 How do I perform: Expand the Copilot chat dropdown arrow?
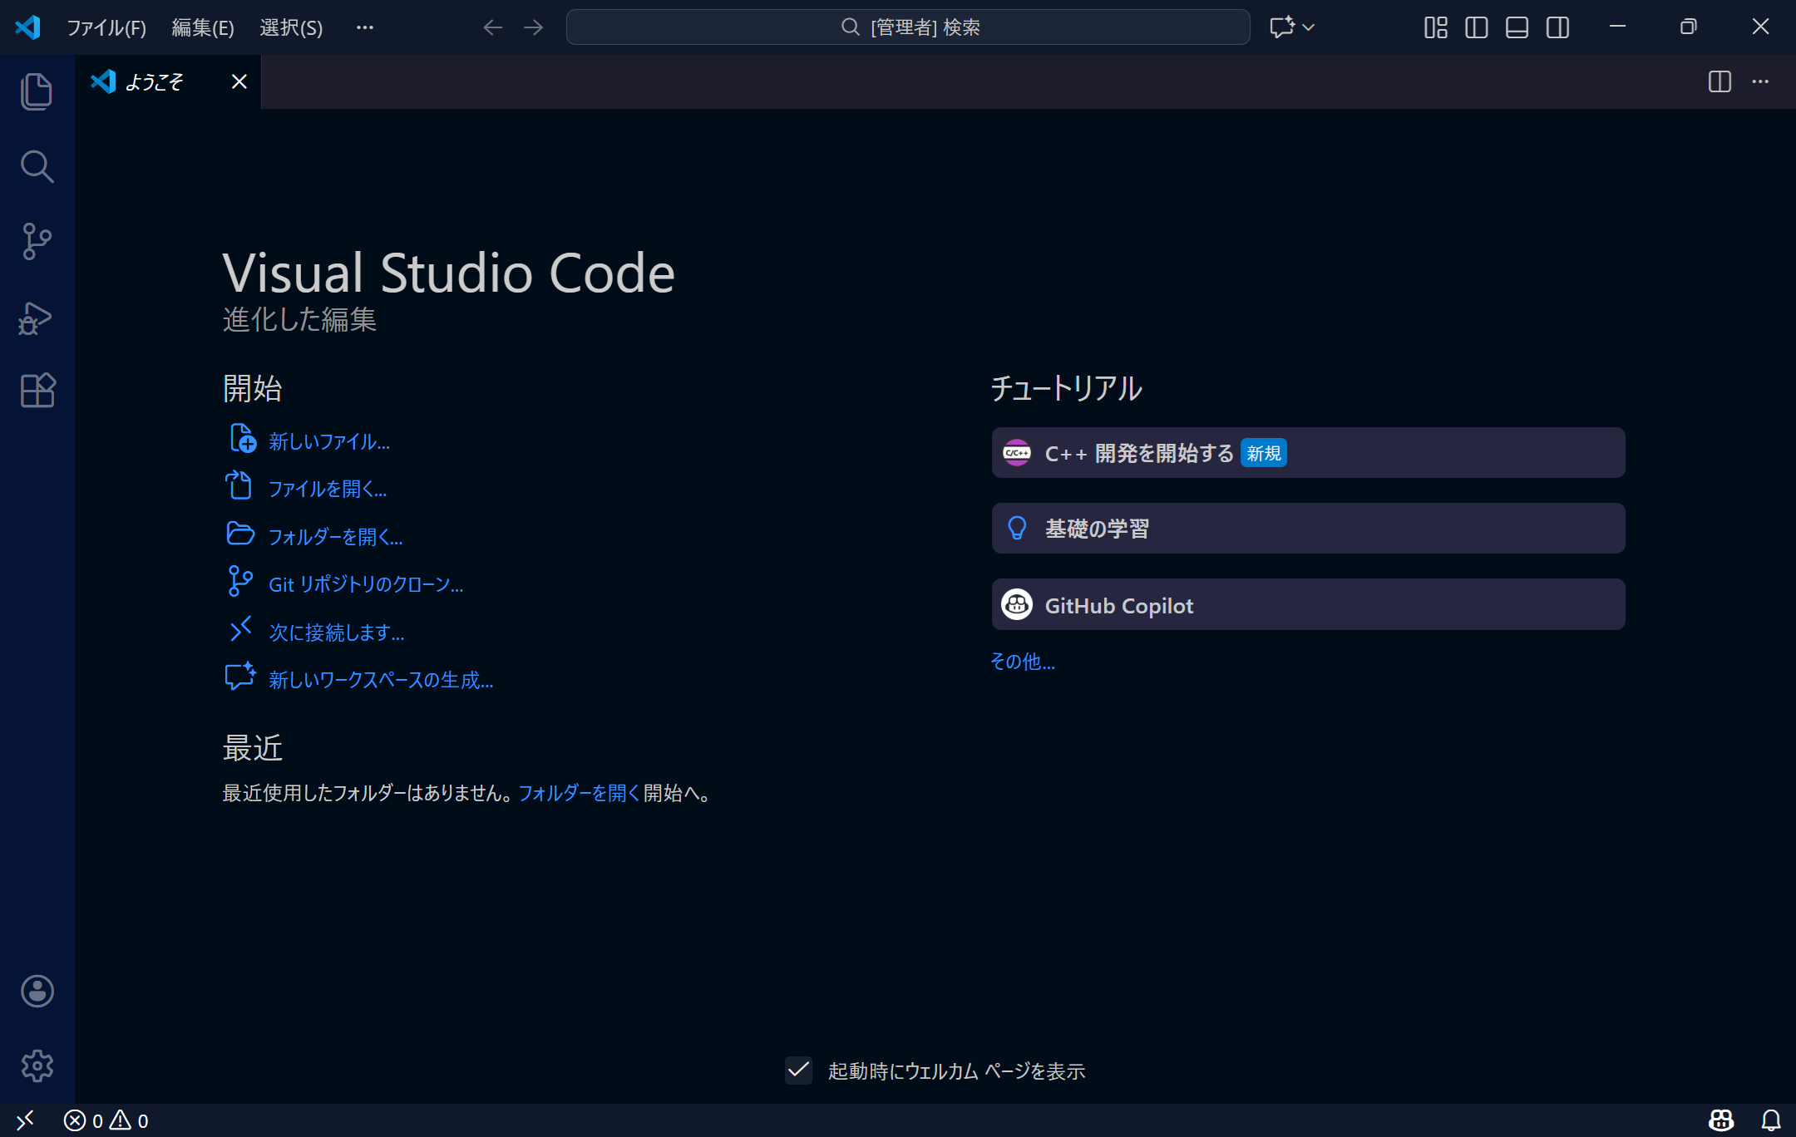pos(1309,27)
